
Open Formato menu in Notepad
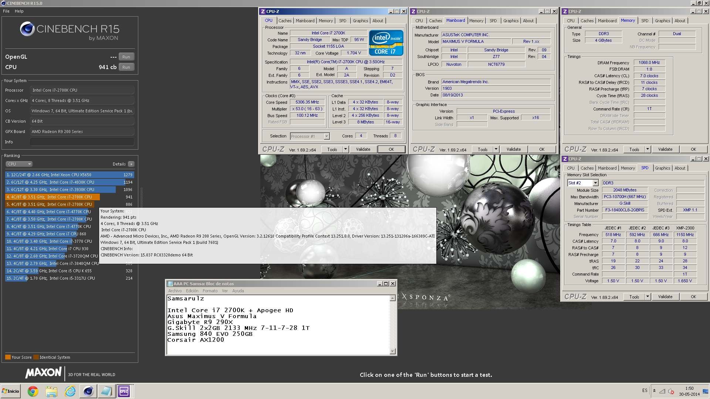click(210, 291)
